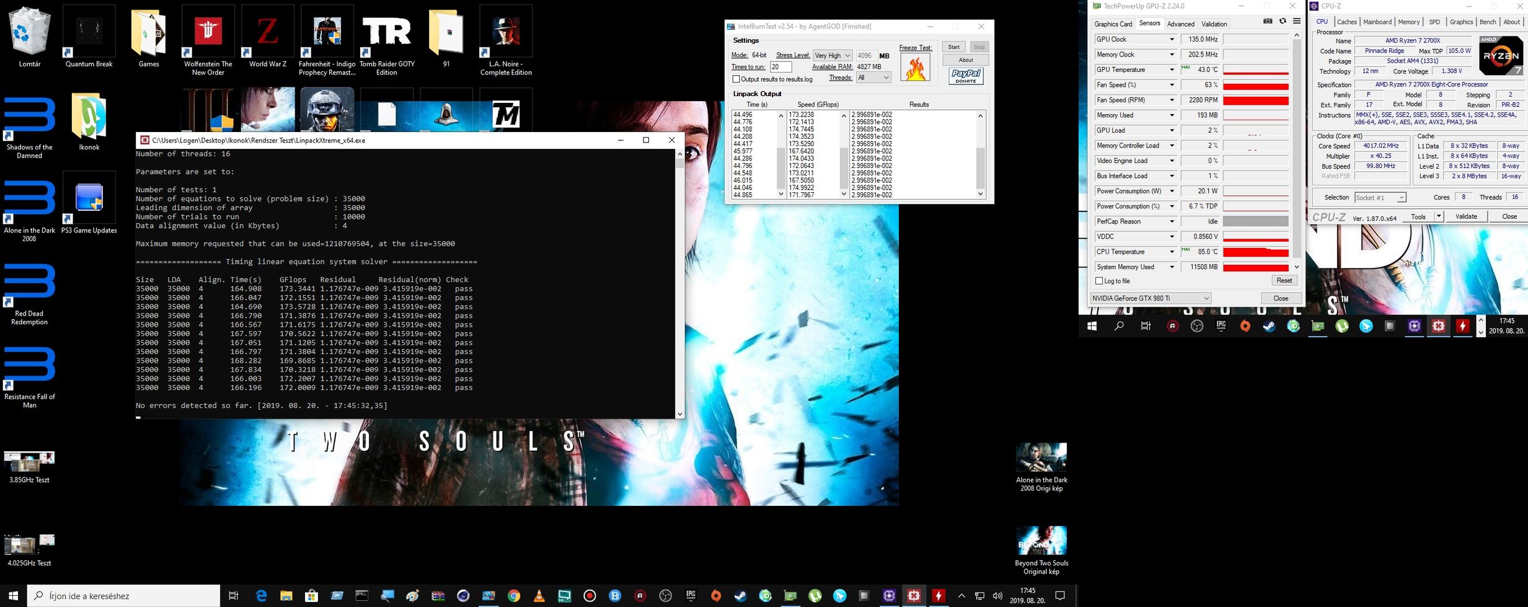
Task: Open Microsoft Edge from taskbar
Action: coord(261,596)
